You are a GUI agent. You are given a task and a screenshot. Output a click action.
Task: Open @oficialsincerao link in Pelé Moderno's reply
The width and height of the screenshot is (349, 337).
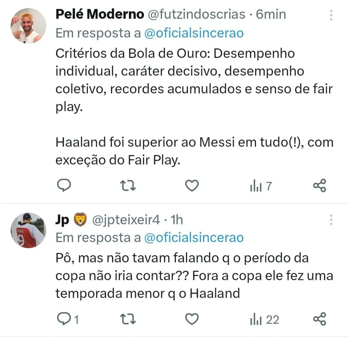(x=194, y=33)
